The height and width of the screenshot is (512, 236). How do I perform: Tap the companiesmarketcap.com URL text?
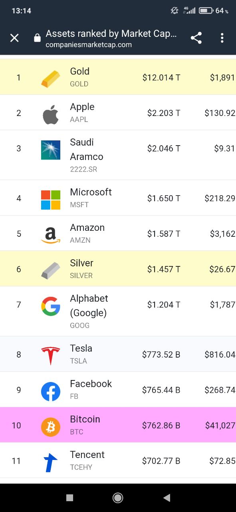[89, 45]
